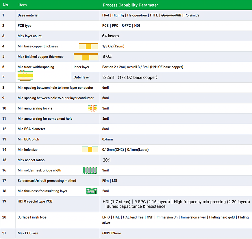Click the 'Outer layer' sub-row label
The height and width of the screenshot is (239, 252).
(x=82, y=77)
